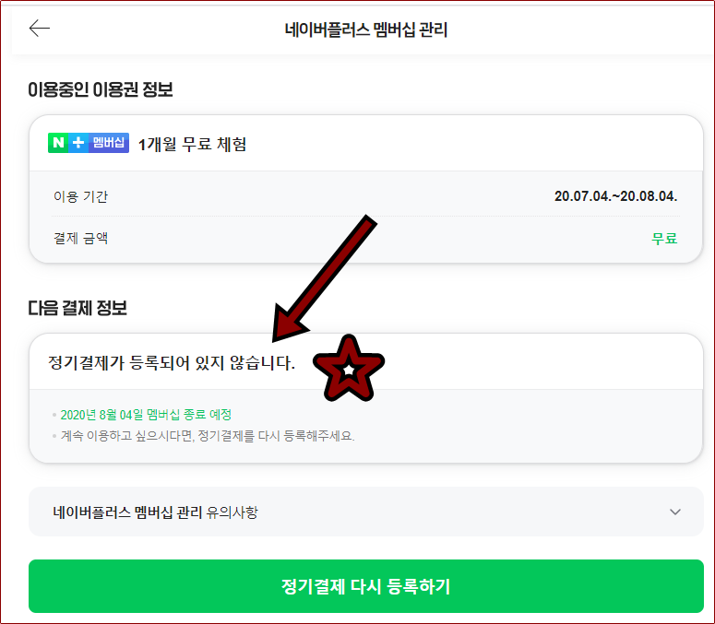Open the 네이버플러스 멤버십 관리 유의사항 section
The height and width of the screenshot is (624, 715).
tap(365, 512)
